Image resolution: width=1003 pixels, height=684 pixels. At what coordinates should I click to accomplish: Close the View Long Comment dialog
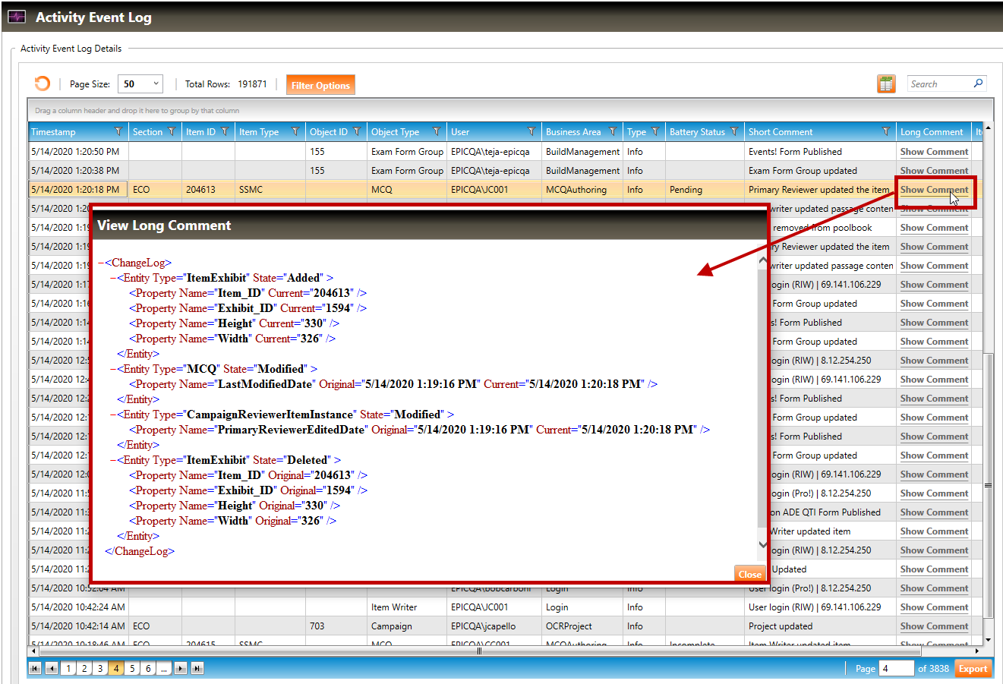coord(749,575)
